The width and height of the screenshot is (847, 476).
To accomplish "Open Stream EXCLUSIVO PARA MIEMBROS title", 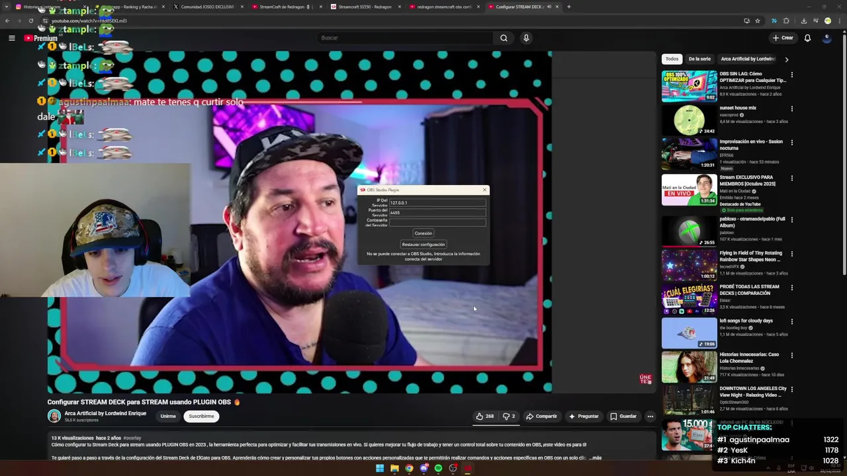I will click(748, 180).
